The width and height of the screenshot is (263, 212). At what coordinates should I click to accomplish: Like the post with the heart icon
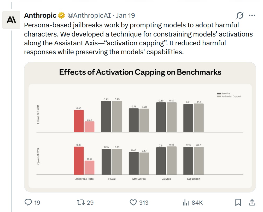133,202
